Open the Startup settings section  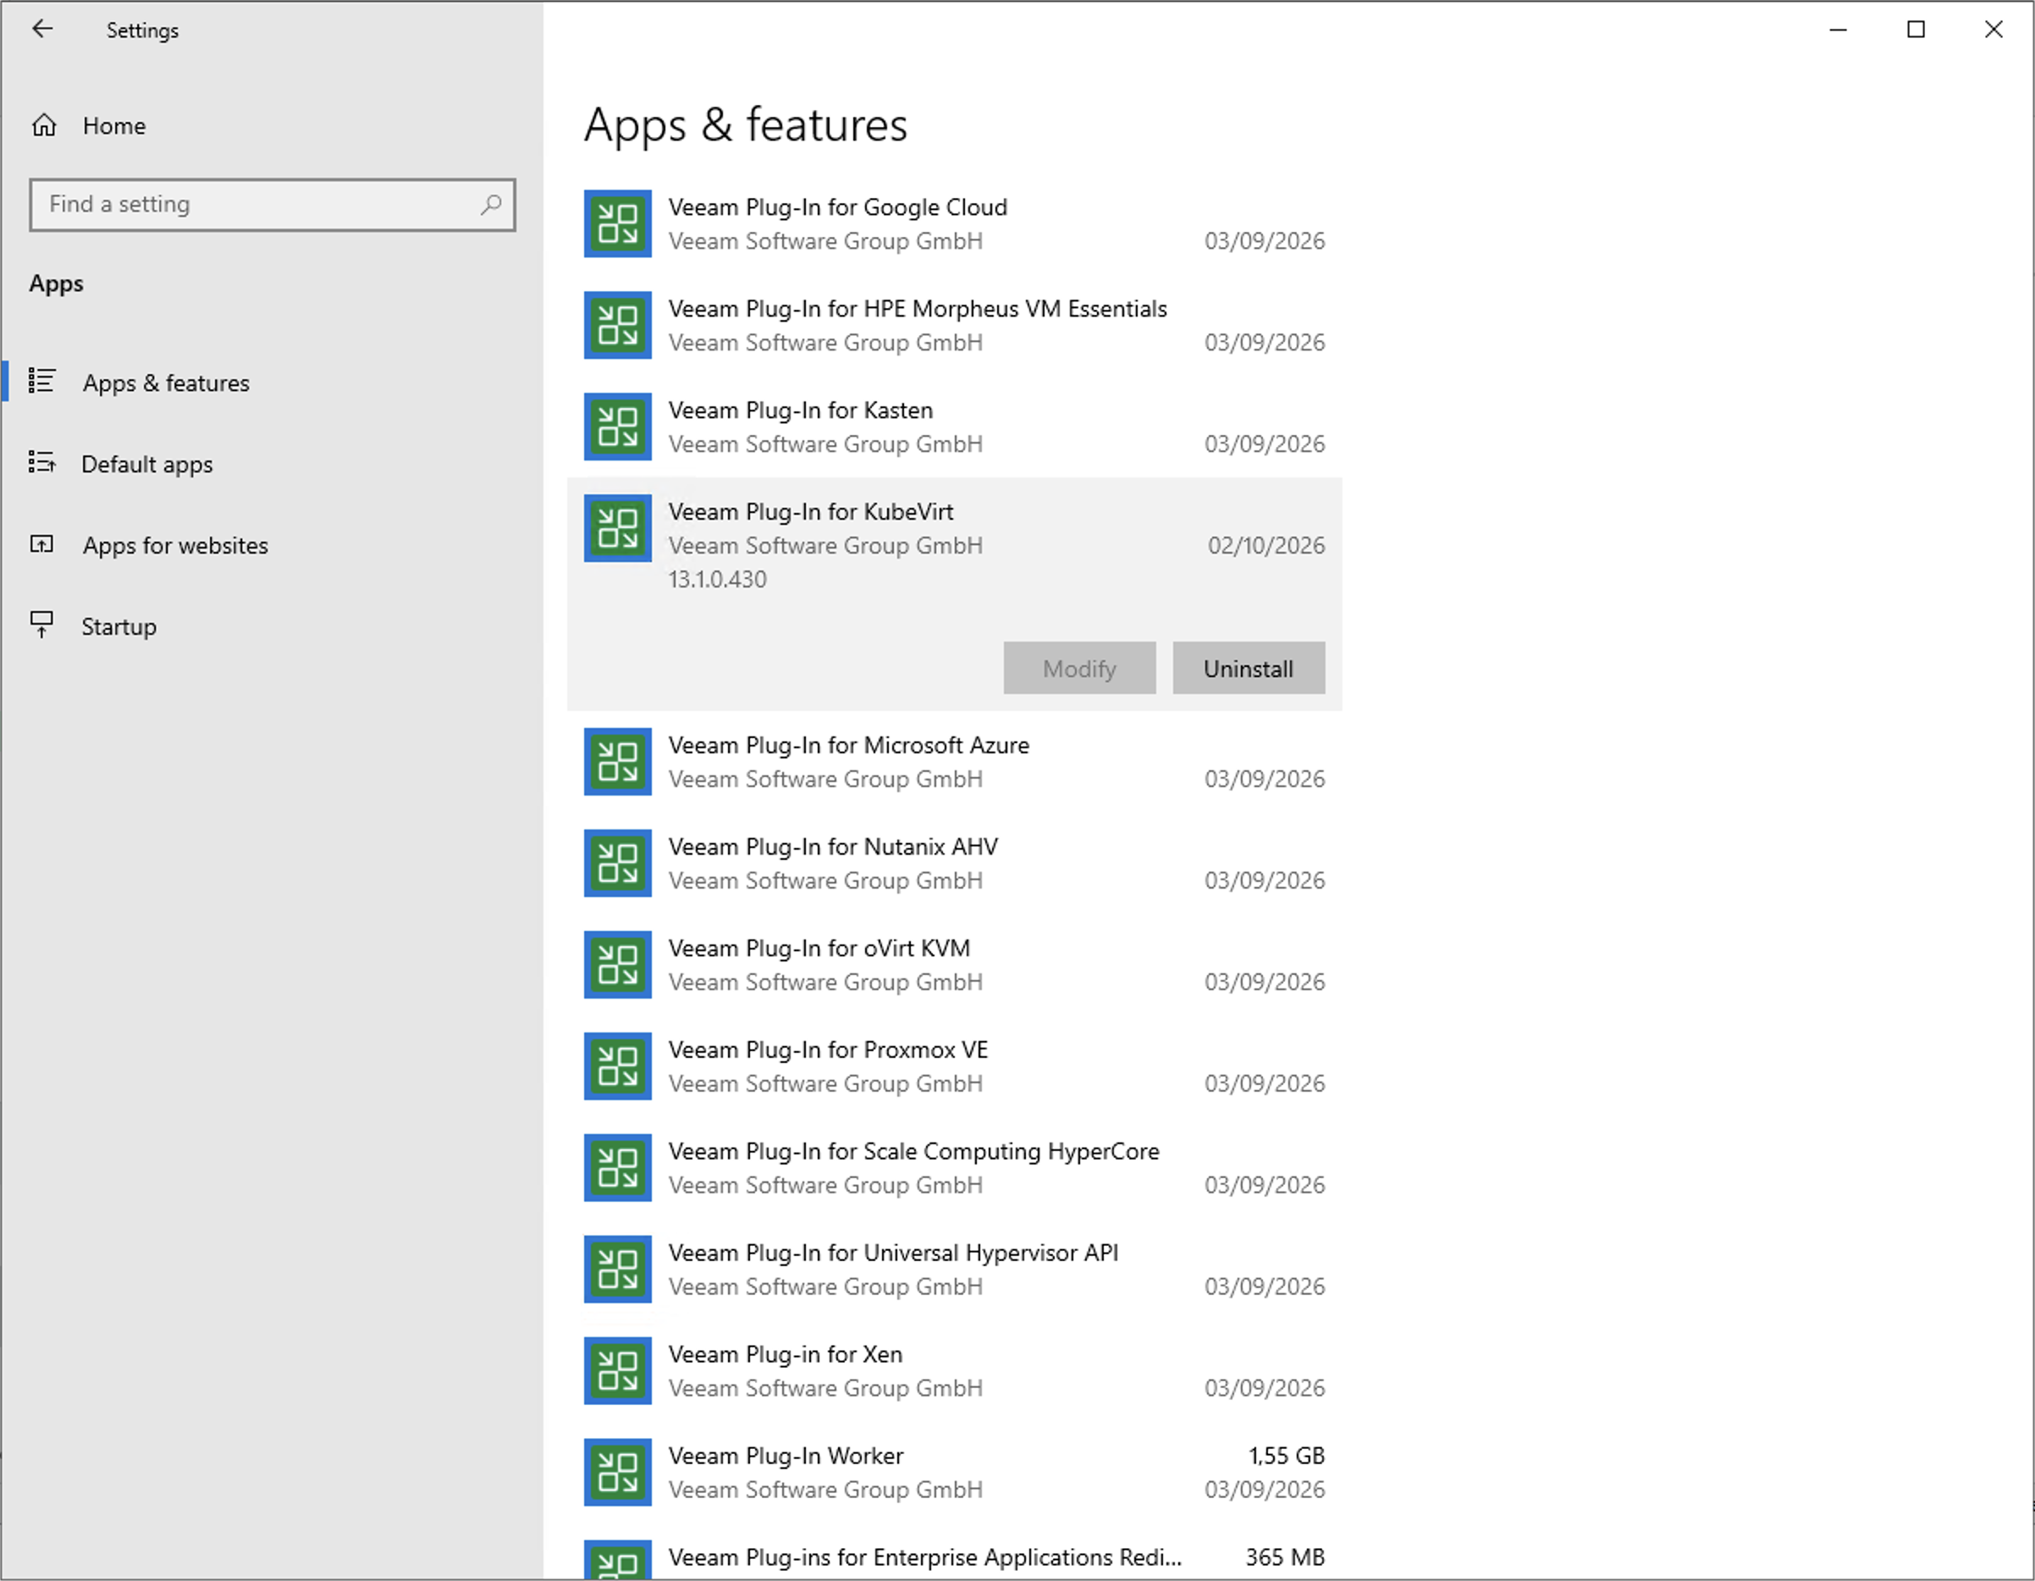point(271,626)
